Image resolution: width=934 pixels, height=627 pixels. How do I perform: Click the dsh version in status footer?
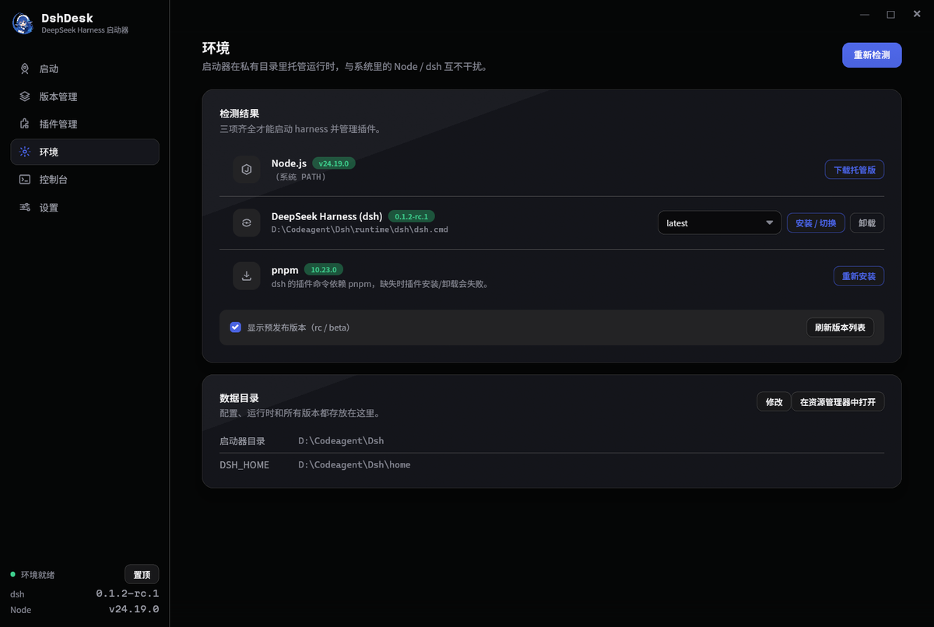tap(128, 594)
